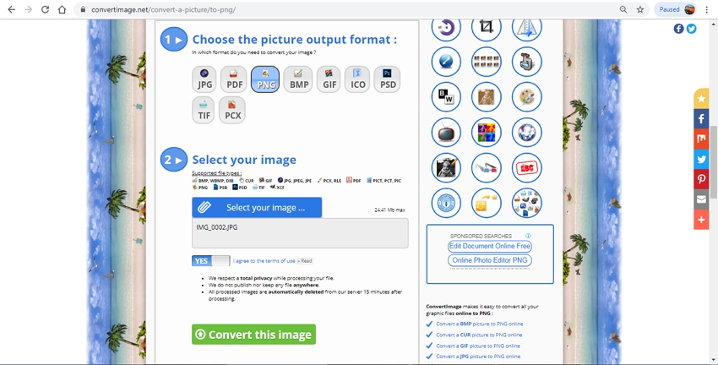This screenshot has width=718, height=365.
Task: Click the red TV retro effect icon
Action: [446, 133]
